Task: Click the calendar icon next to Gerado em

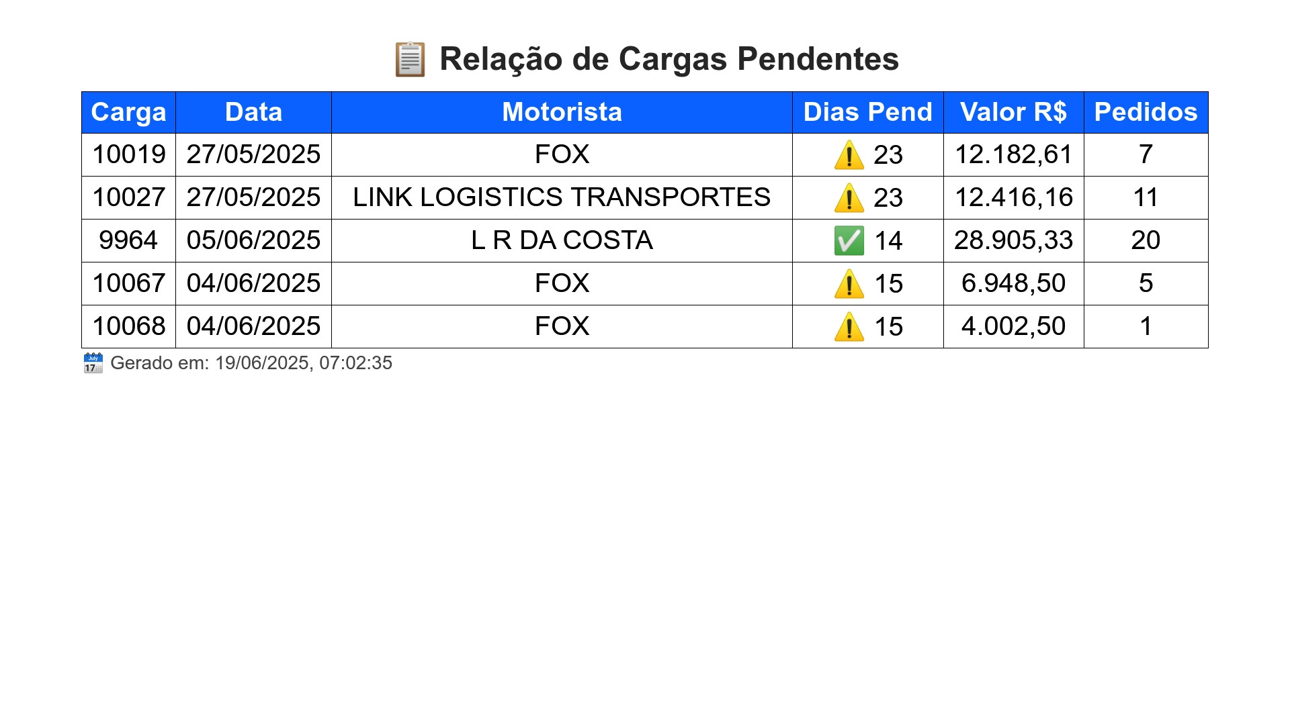Action: pyautogui.click(x=93, y=363)
